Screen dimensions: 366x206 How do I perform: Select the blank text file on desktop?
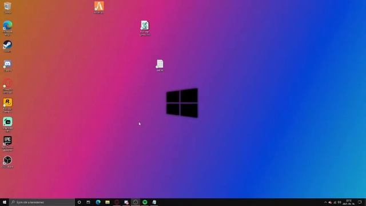[160, 65]
